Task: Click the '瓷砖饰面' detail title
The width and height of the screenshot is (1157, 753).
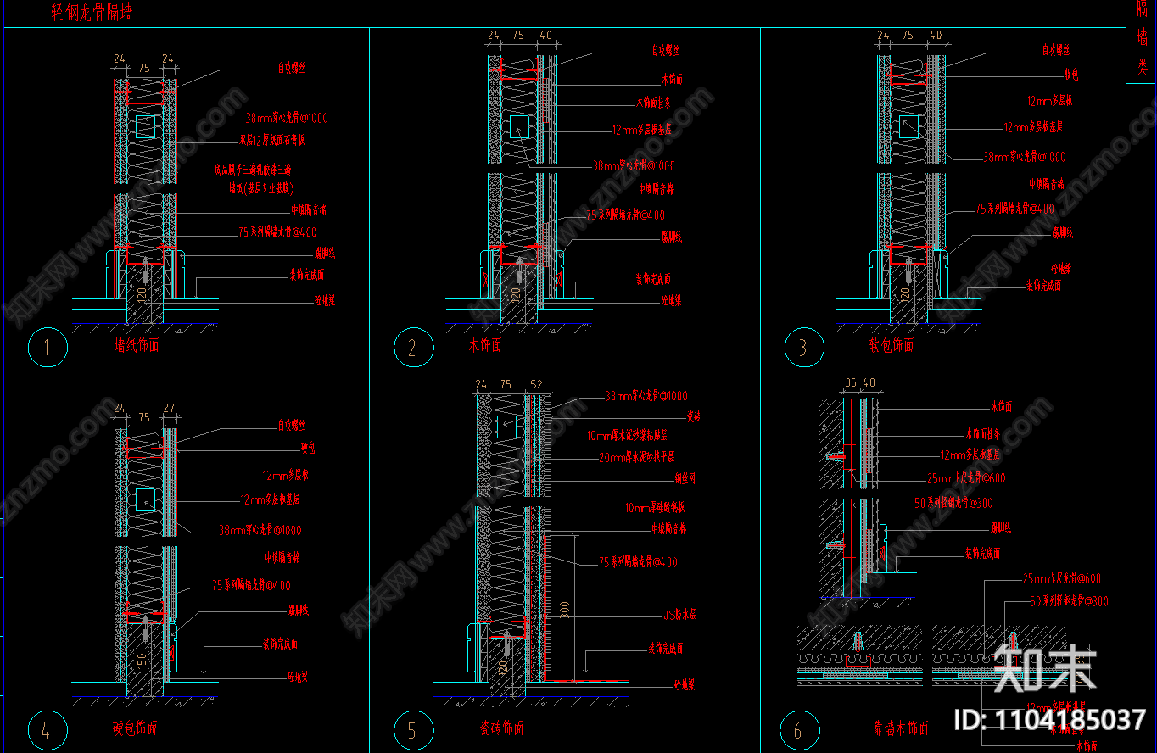Action: pos(501,728)
